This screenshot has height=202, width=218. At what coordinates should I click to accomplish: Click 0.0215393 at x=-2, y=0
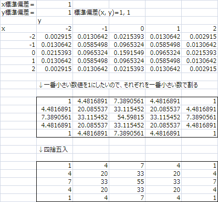pyautogui.click(x=127, y=37)
